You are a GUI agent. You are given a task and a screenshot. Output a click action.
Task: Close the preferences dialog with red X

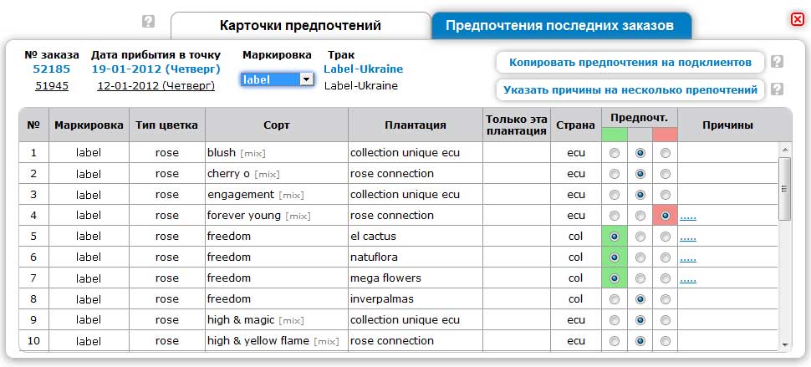point(797,19)
